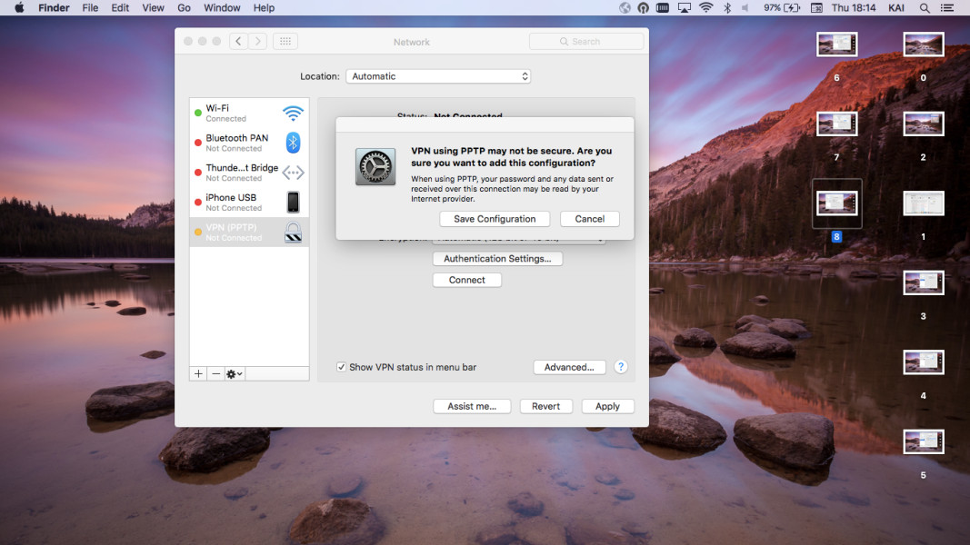Click the Wi-Fi signal icon in sidebar
970x545 pixels.
click(293, 113)
